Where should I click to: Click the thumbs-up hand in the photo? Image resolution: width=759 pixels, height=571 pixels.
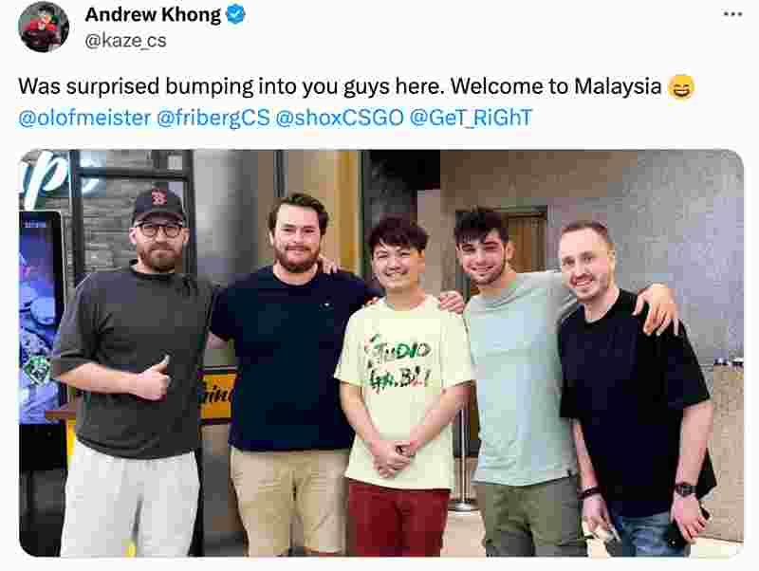point(154,379)
